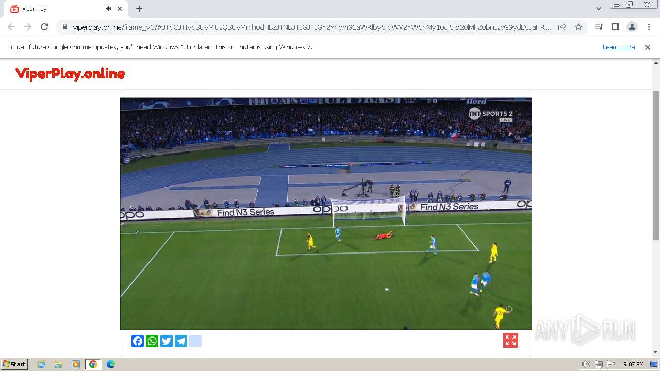Share stream on Twitter
Screen dimensions: 660x371
167,341
